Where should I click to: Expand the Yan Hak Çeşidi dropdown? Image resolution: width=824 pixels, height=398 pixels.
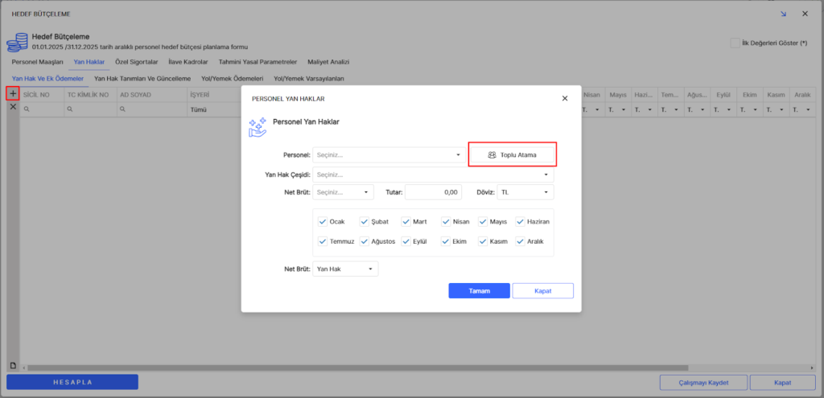pyautogui.click(x=433, y=174)
